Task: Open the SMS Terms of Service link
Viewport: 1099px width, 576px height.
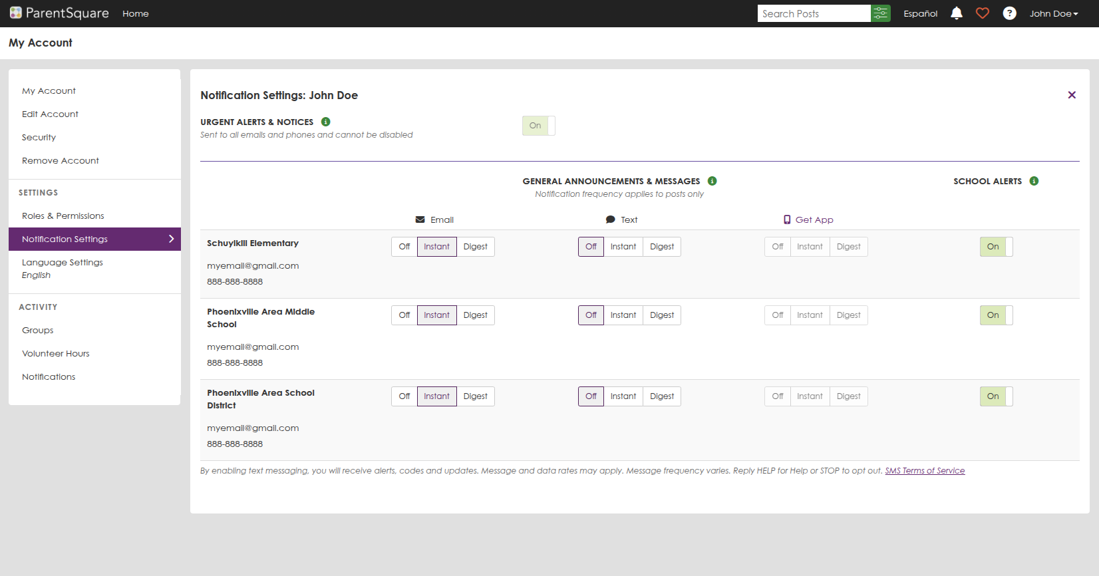Action: (925, 471)
